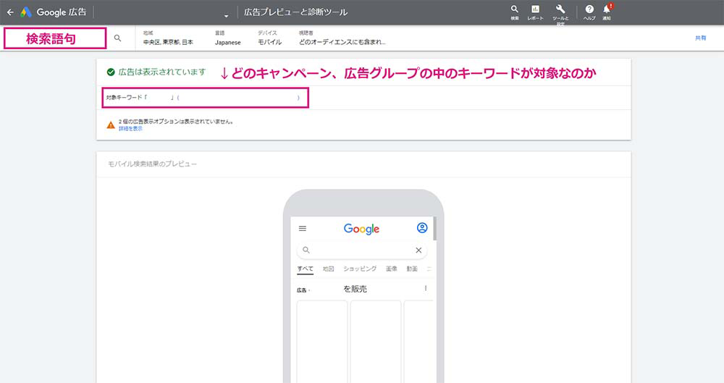
Task: Click the first shopping ad card
Action: click(x=322, y=342)
